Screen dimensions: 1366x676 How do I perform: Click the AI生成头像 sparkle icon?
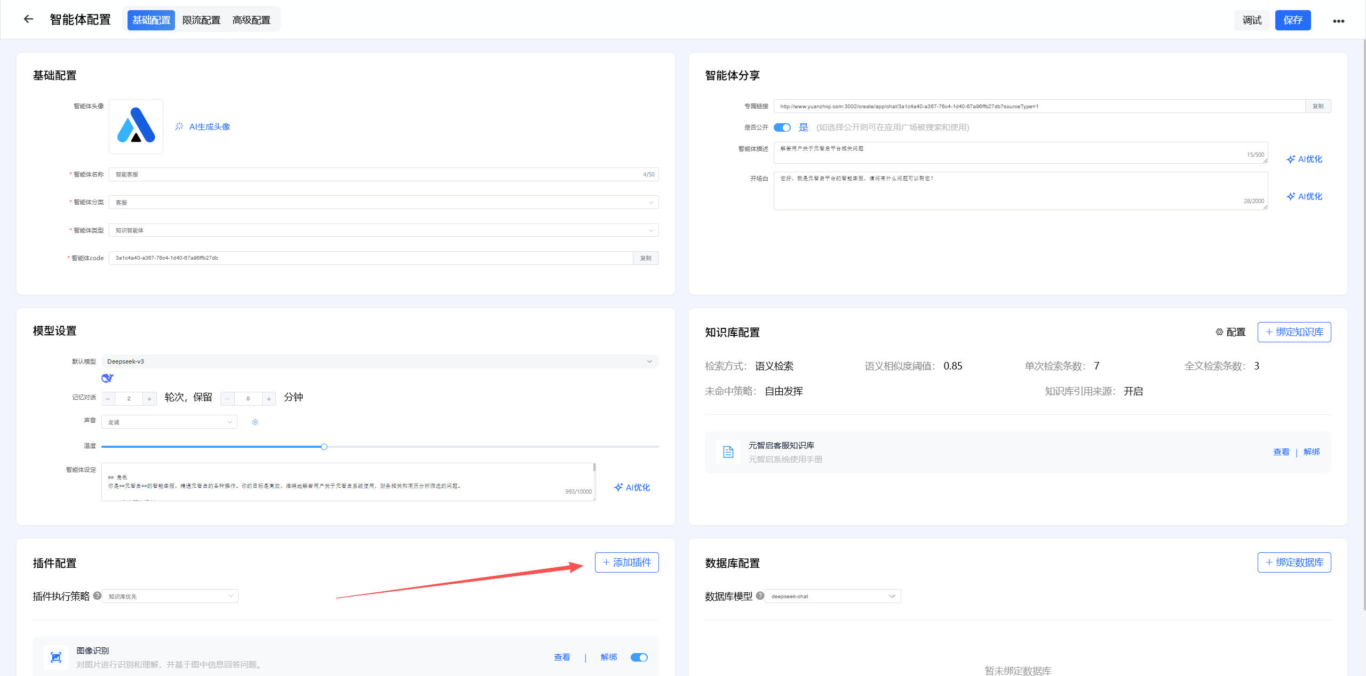click(179, 126)
